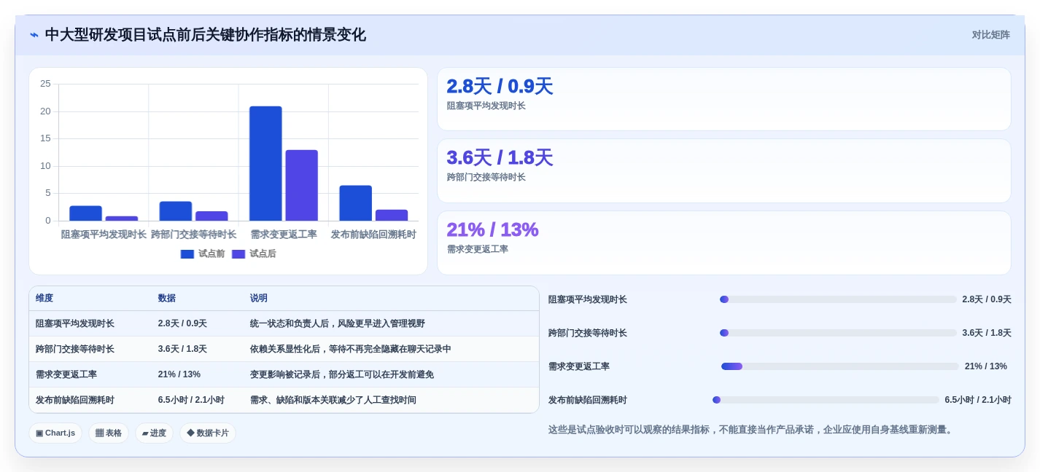Screen dimensions: 1040x472
Task: Select the 进度 tag chip
Action: coord(154,433)
